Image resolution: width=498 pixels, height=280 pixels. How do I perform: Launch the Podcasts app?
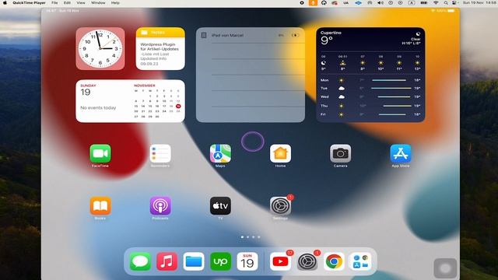click(x=160, y=206)
